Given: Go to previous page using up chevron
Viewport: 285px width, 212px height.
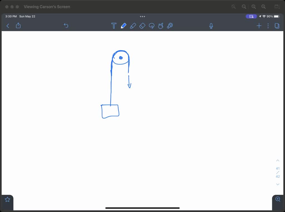Looking at the screenshot, I should click(277, 161).
